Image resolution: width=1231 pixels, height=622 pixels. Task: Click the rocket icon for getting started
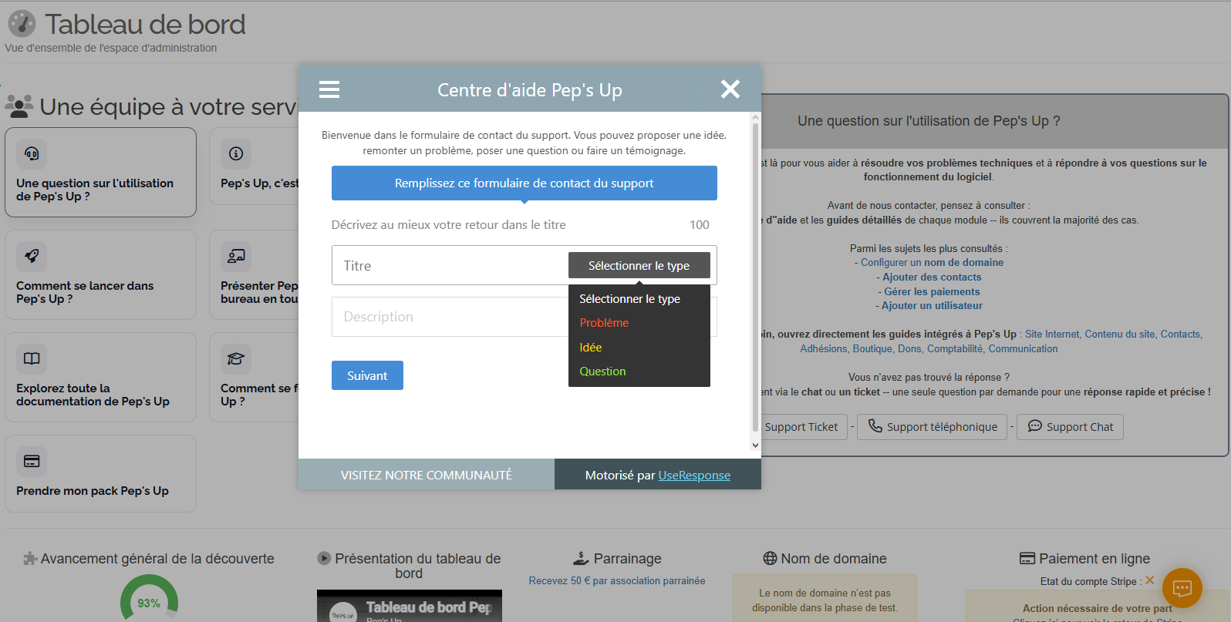coord(32,256)
